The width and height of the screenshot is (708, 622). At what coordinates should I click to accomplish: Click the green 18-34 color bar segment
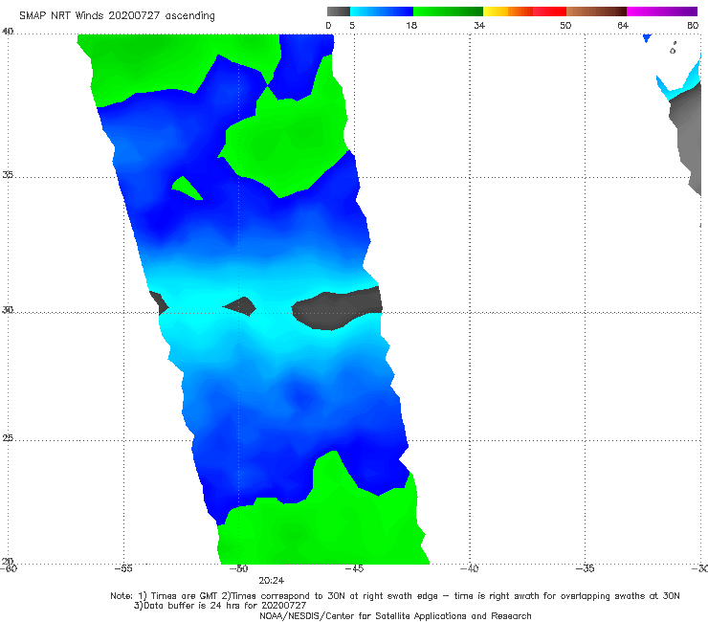click(x=448, y=11)
